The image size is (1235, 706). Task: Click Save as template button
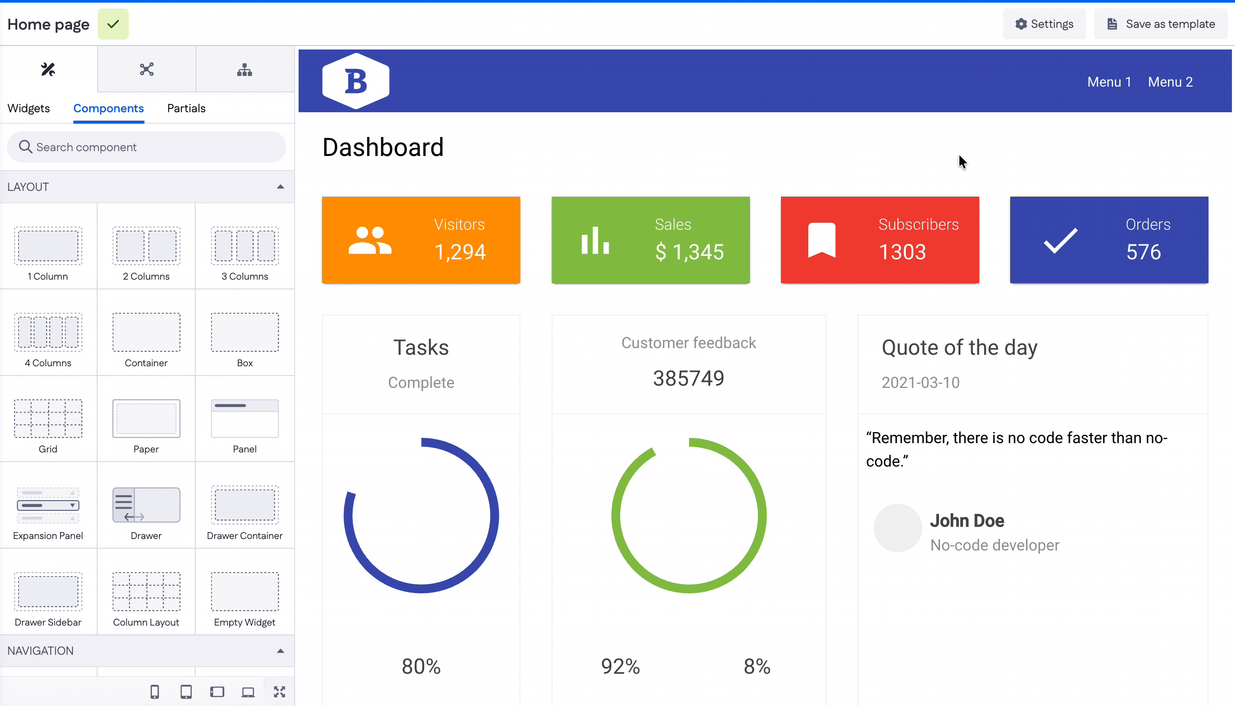(x=1161, y=24)
